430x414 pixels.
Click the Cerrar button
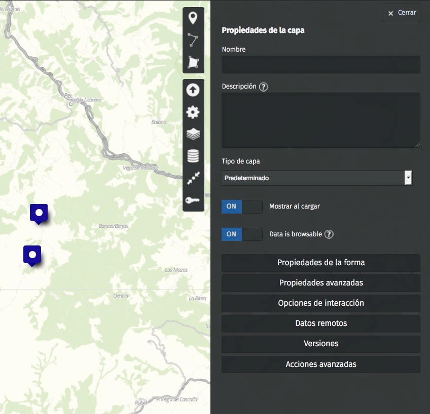pyautogui.click(x=402, y=13)
